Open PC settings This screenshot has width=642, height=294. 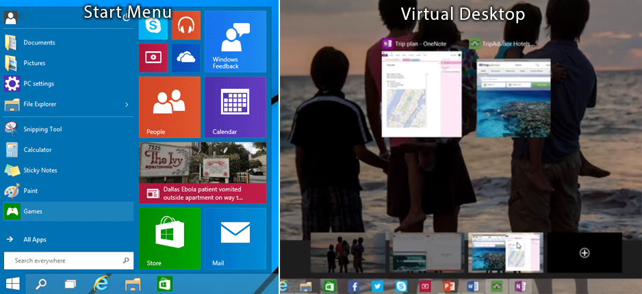(x=68, y=83)
